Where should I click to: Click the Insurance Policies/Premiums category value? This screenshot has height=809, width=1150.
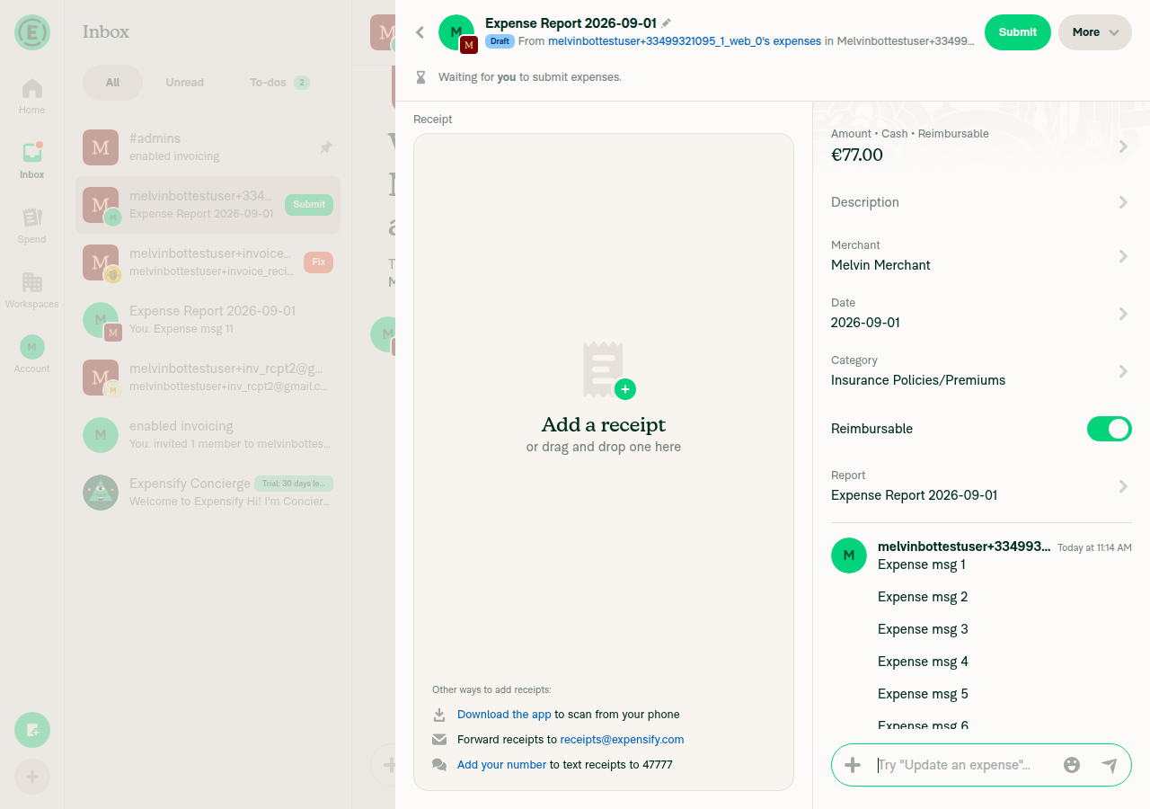[918, 380]
